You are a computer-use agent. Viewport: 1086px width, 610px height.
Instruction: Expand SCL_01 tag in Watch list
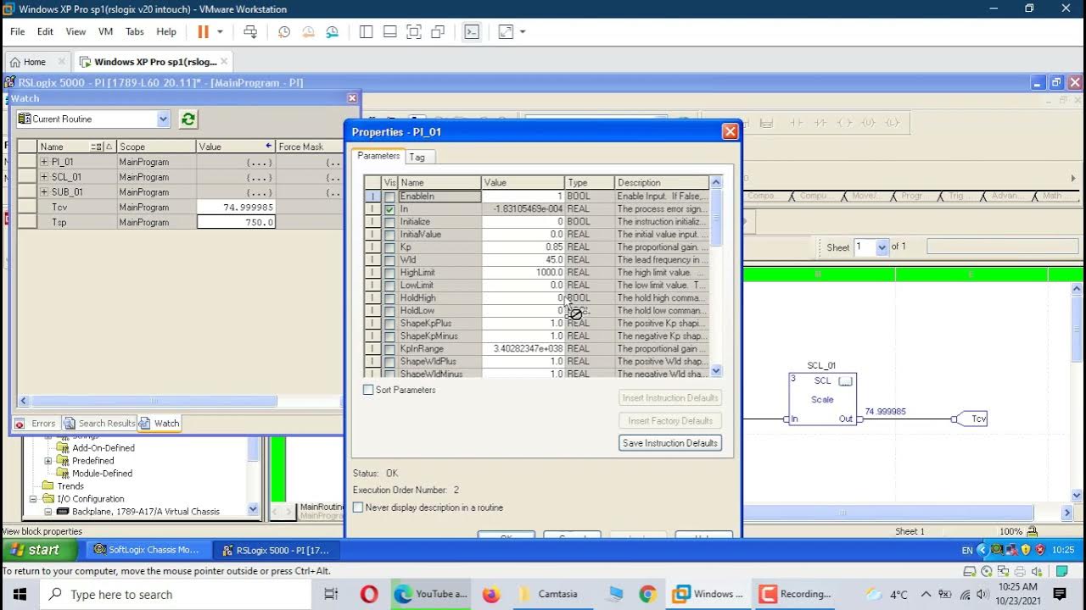(44, 177)
